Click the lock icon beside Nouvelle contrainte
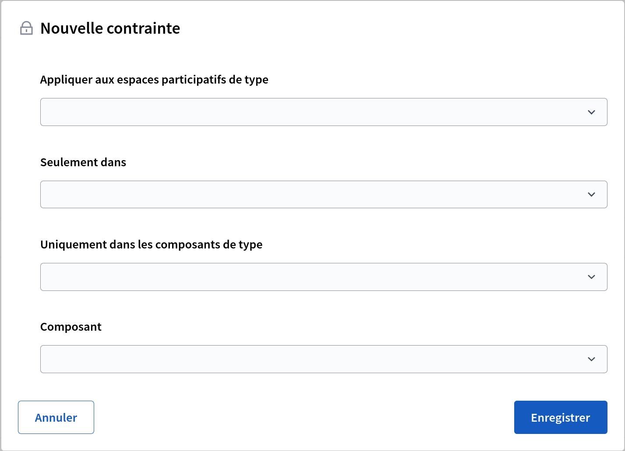The height and width of the screenshot is (451, 625). (26, 28)
